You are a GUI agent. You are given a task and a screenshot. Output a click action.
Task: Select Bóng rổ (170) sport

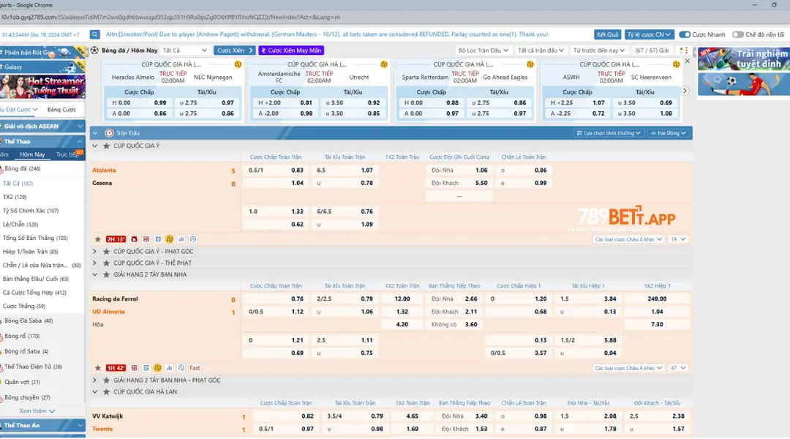tap(22, 336)
